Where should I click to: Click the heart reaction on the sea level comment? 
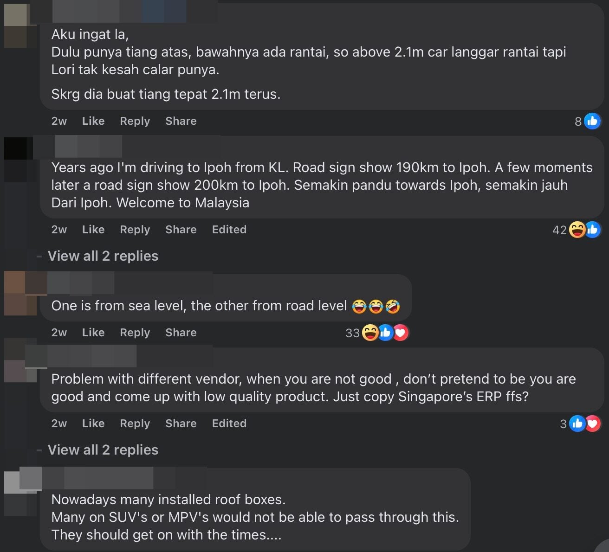click(400, 333)
